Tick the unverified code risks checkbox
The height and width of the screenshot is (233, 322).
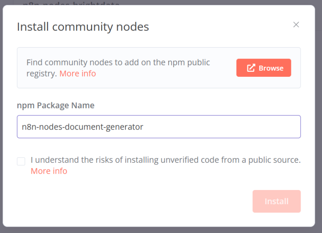click(21, 161)
